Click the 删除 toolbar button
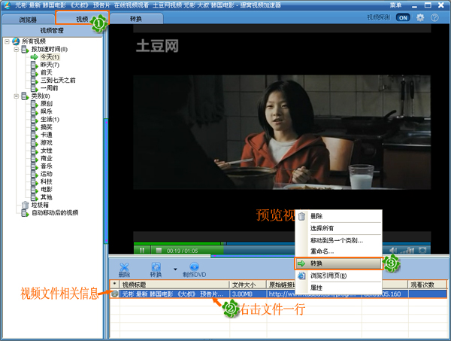The width and height of the screenshot is (451, 341). tap(124, 269)
